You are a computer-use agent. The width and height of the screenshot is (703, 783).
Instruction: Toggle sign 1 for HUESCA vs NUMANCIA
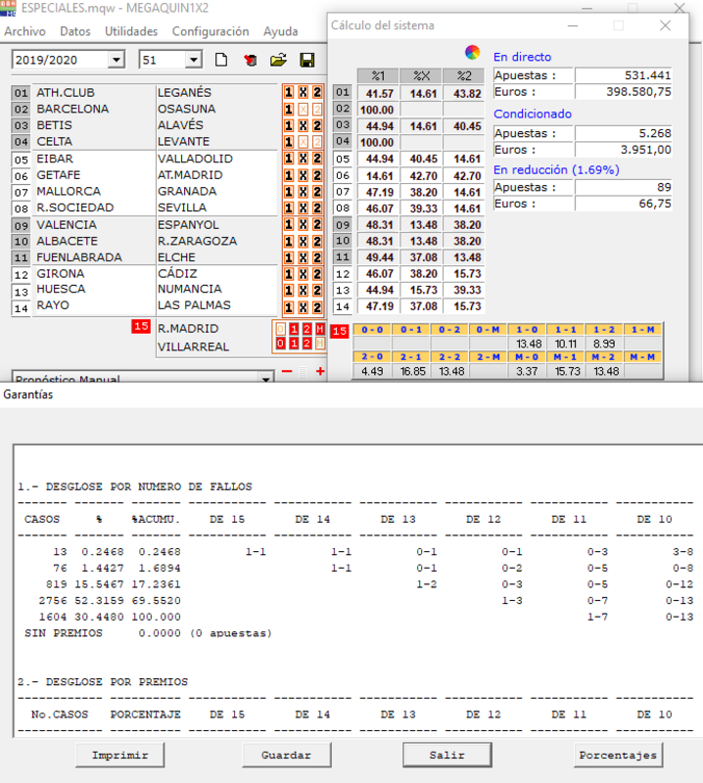[x=289, y=290]
